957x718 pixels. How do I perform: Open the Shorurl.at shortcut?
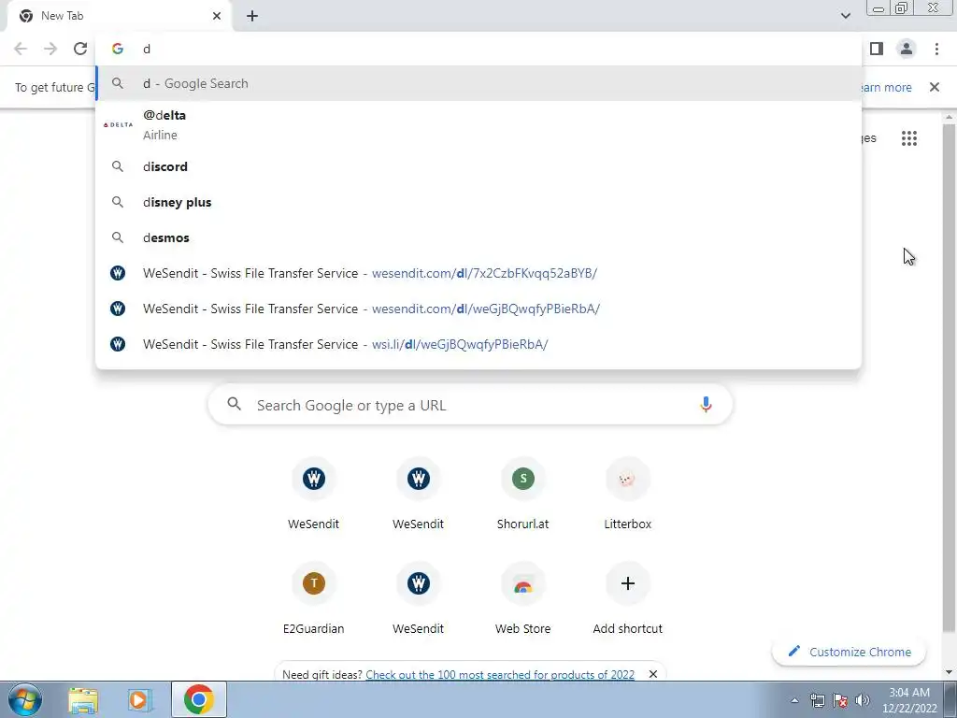point(523,495)
